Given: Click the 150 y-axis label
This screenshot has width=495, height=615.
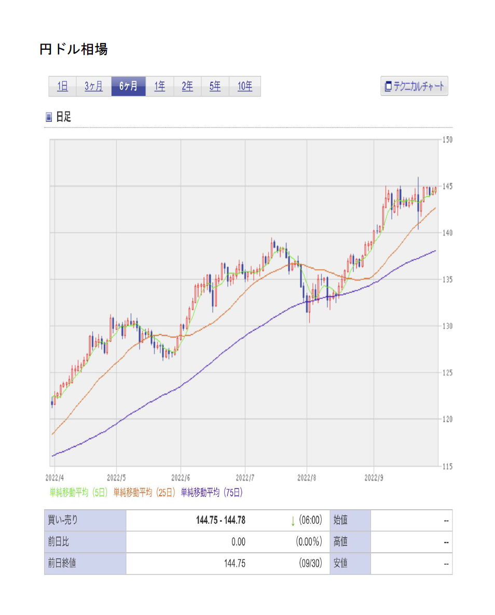Looking at the screenshot, I should click(x=447, y=139).
